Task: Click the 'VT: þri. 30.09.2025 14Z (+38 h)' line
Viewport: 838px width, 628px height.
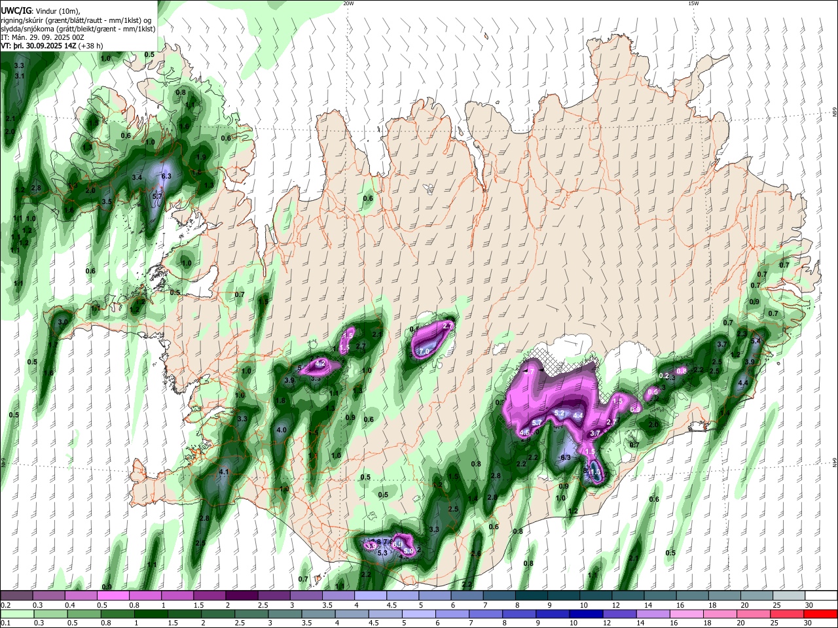Action: (52, 46)
